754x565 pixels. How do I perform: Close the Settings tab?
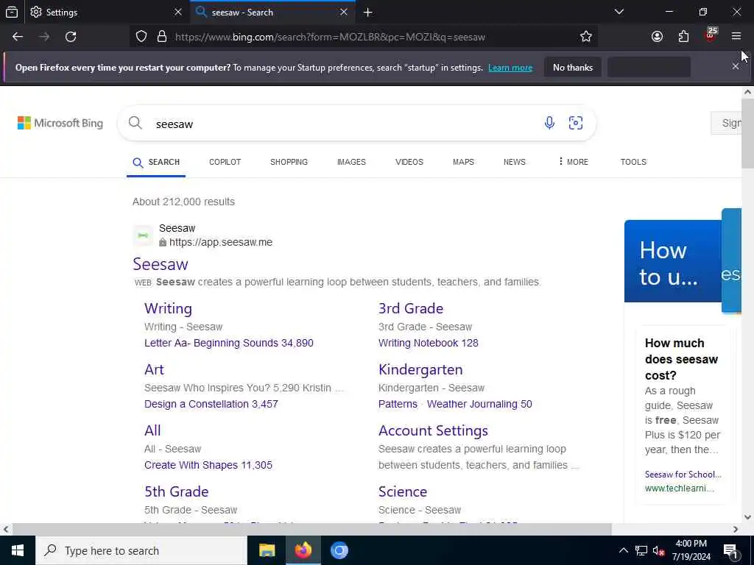pyautogui.click(x=178, y=13)
